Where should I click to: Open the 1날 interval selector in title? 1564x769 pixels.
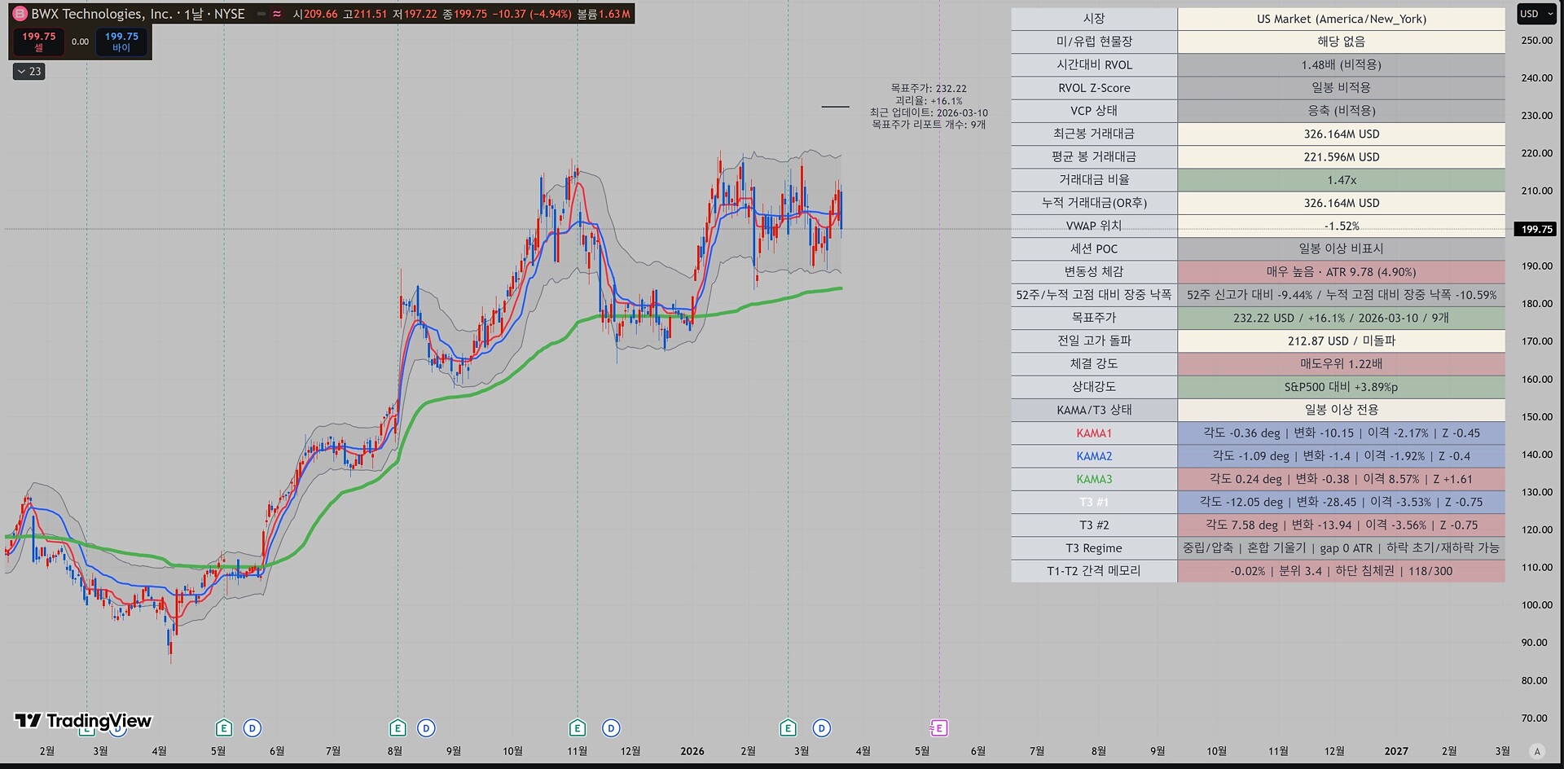tap(194, 14)
